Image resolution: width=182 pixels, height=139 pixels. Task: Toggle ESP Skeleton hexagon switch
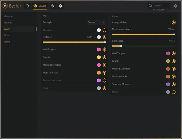[104, 30]
